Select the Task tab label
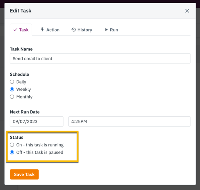 click(24, 30)
